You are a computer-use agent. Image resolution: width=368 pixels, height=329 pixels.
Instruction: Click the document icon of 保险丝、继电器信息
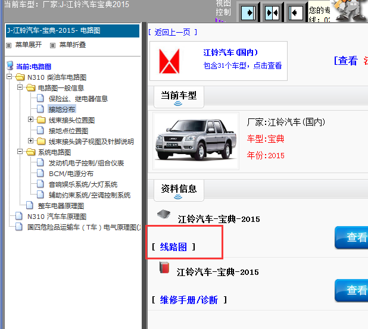pos(40,98)
